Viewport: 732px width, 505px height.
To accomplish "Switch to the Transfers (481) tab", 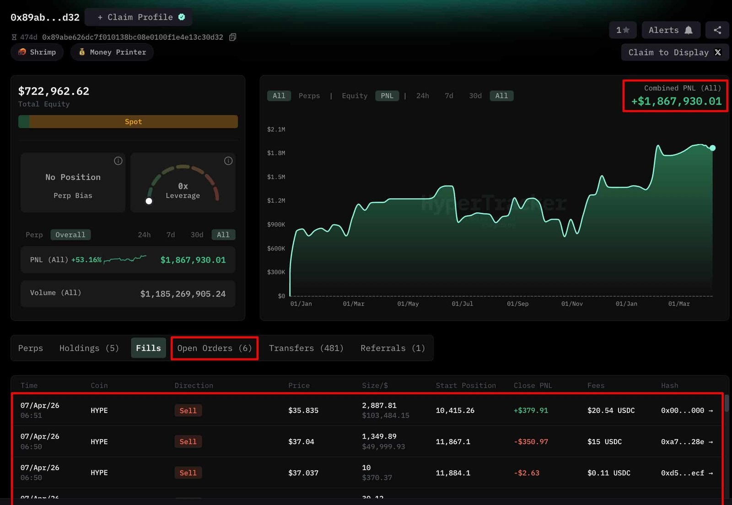I will 306,348.
